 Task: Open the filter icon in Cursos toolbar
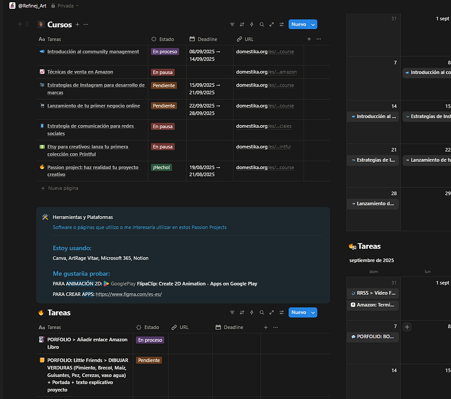tap(232, 25)
